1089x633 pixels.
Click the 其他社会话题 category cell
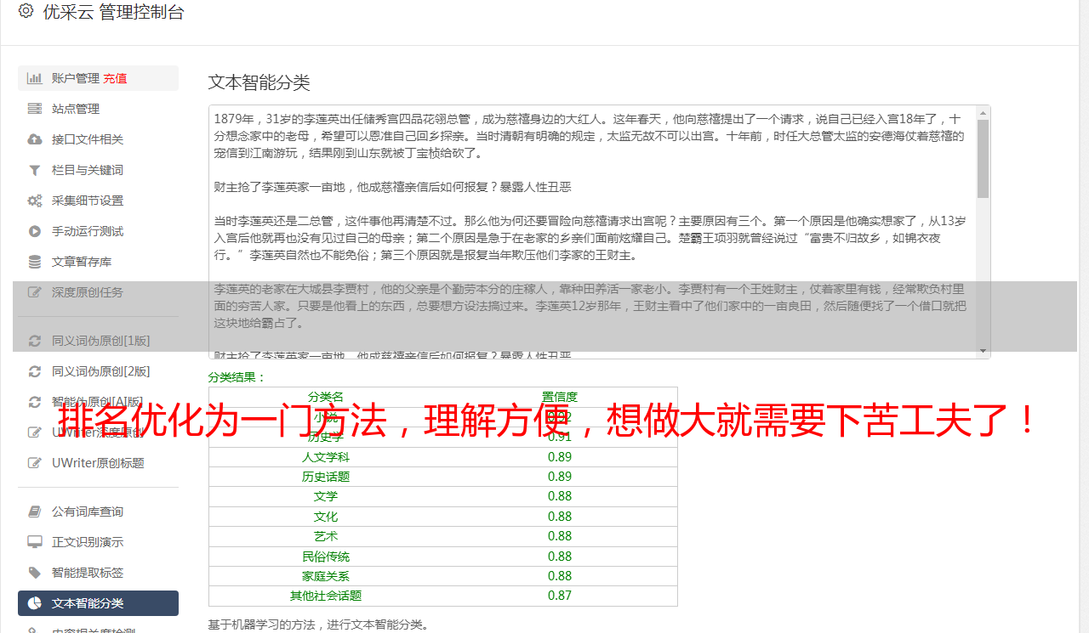coord(326,596)
